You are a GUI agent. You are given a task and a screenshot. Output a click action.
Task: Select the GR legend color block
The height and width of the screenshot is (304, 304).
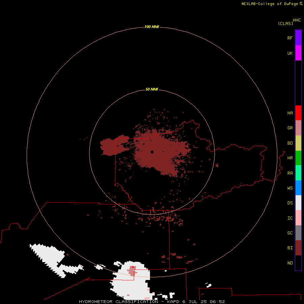point(298,128)
